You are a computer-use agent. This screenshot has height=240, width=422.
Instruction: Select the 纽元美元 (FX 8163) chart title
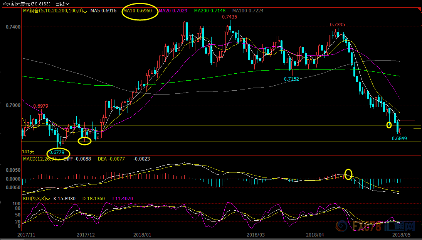(x=32, y=4)
